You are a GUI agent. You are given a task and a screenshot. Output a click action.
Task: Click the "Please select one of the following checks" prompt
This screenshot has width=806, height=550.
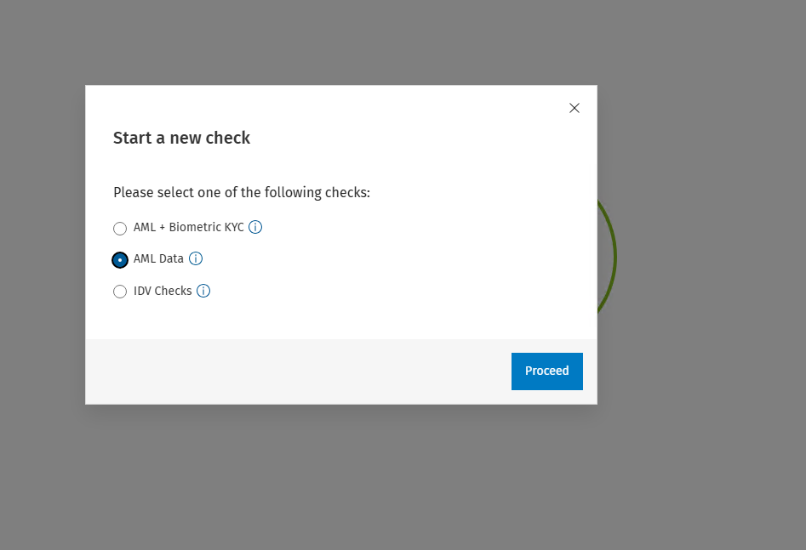click(241, 192)
